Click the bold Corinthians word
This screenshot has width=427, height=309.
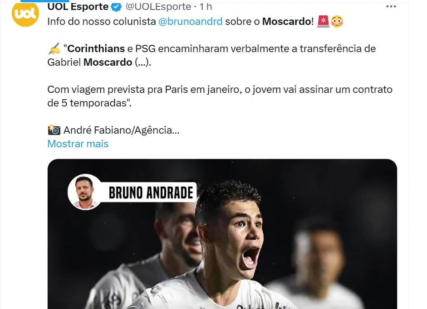[96, 48]
